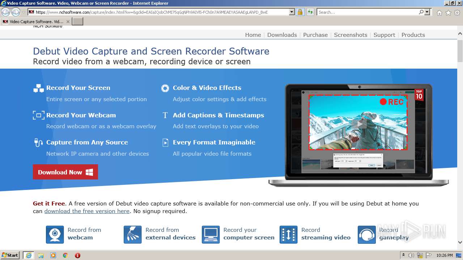This screenshot has height=260, width=463.
Task: Open the Chrome taskbar icon
Action: [65, 255]
